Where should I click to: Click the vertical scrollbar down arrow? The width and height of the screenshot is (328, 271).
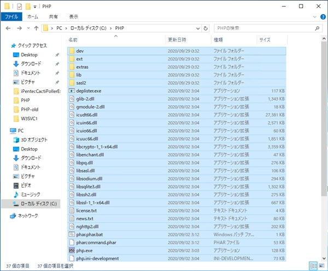(x=324, y=258)
